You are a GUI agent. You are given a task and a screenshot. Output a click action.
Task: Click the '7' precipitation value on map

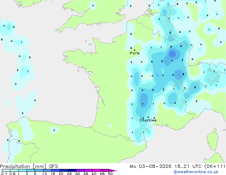pos(143,104)
